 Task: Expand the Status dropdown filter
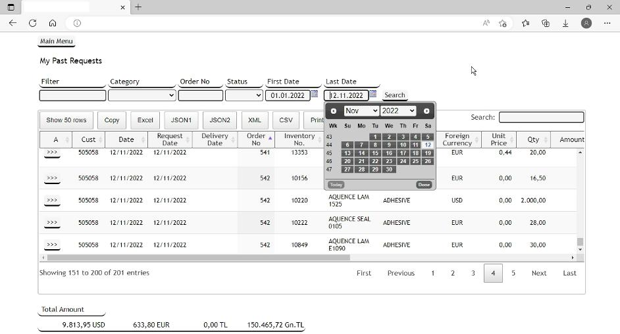pyautogui.click(x=244, y=95)
